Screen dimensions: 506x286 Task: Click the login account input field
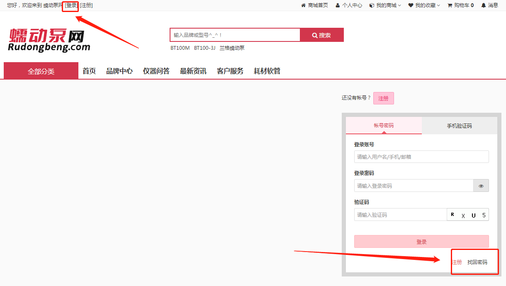coord(421,156)
